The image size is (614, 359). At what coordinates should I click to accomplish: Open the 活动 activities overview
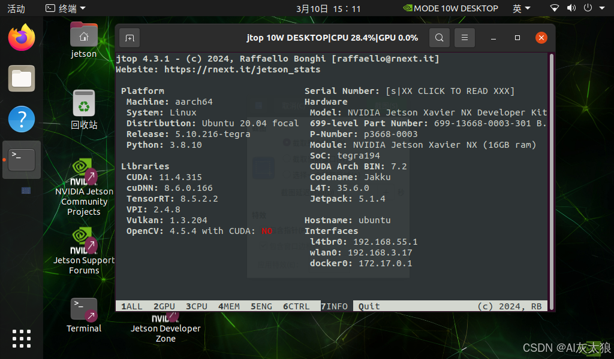[x=16, y=8]
